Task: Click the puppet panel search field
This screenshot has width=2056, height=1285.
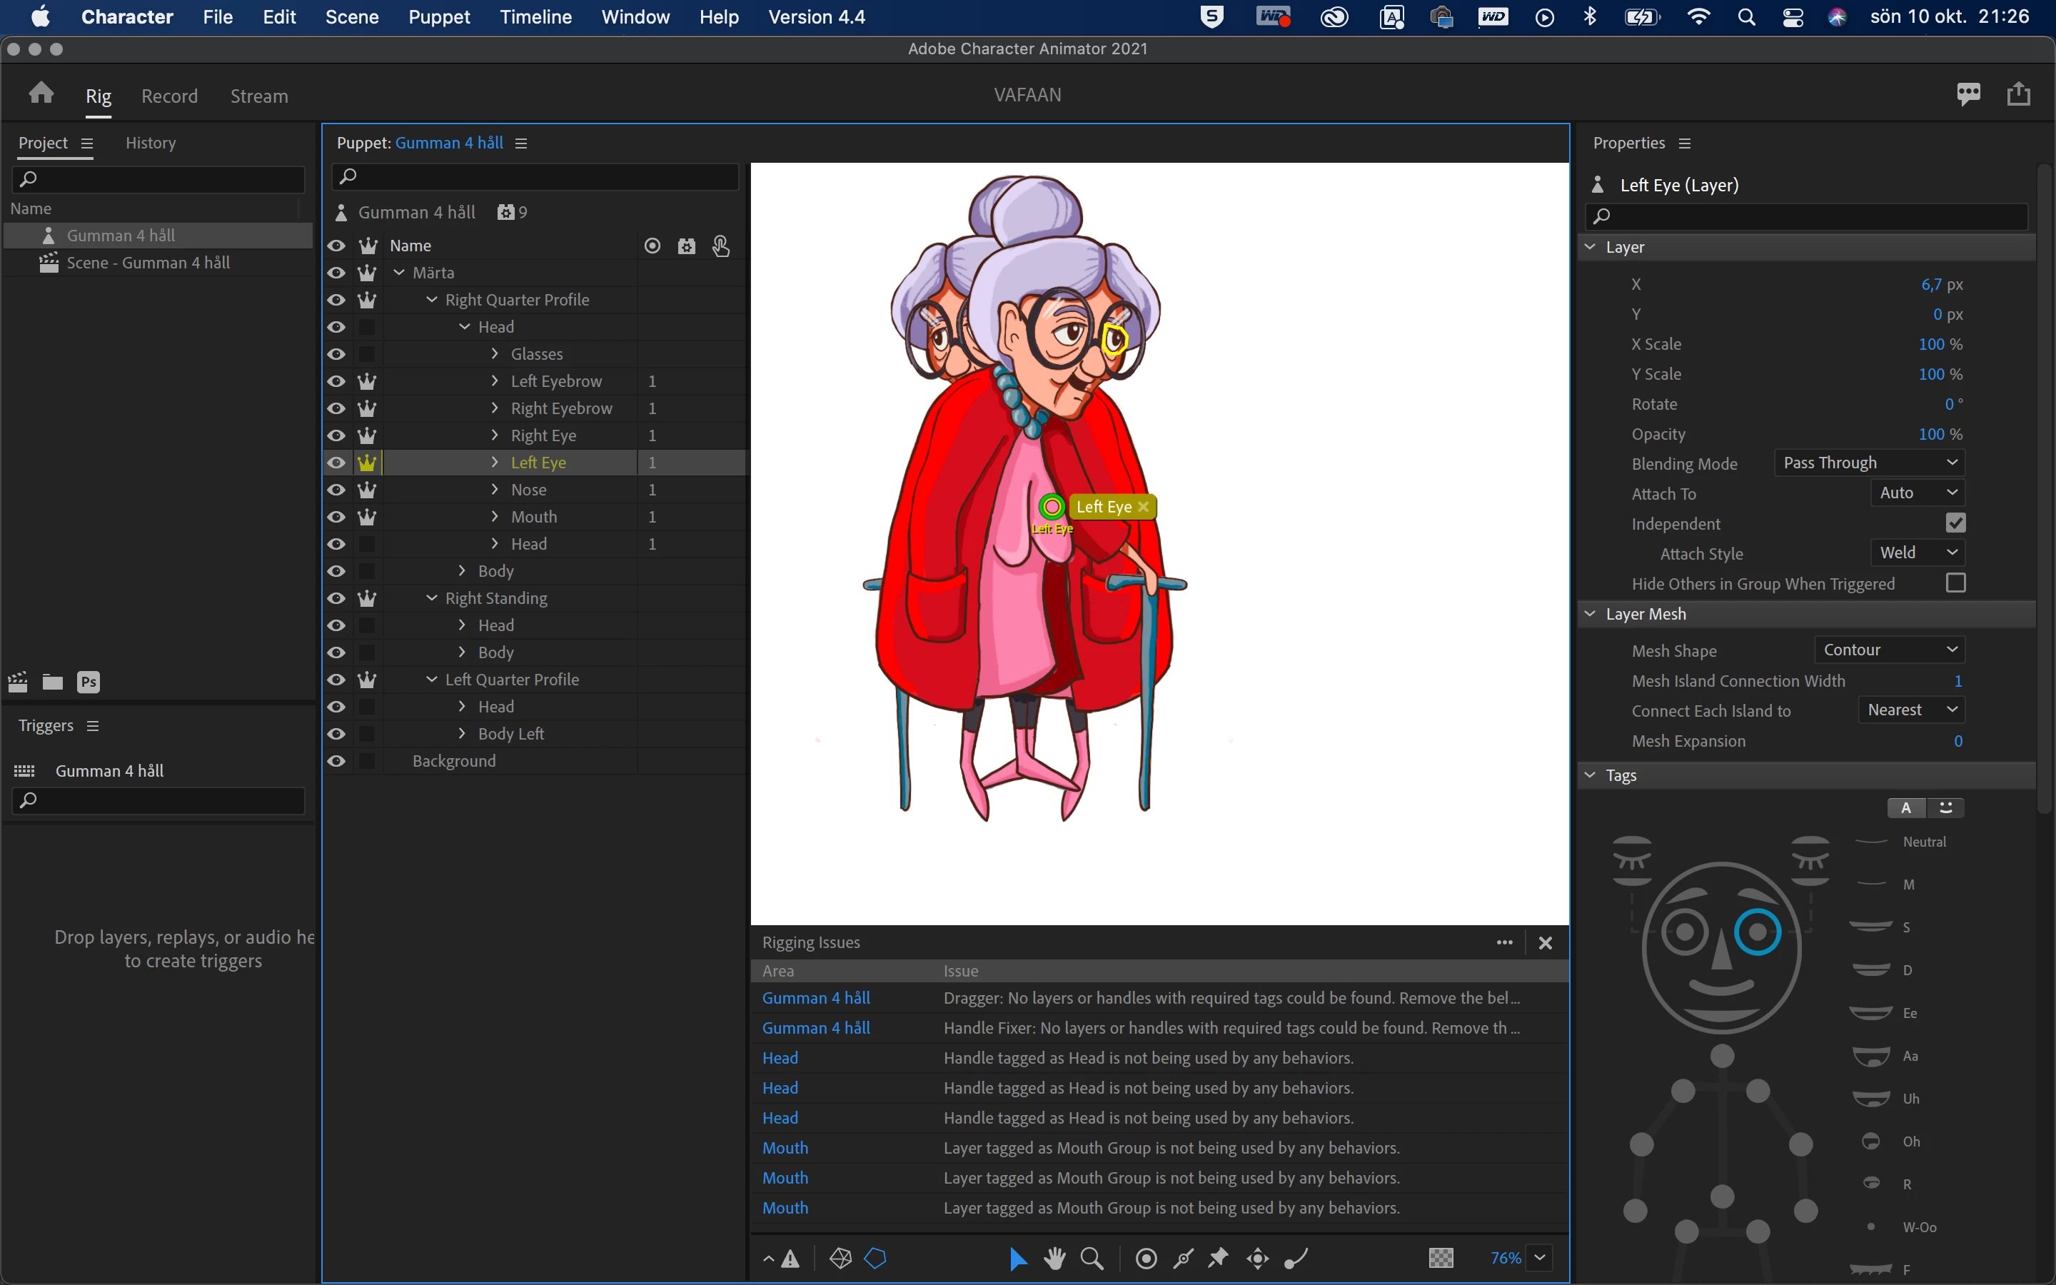Action: [535, 177]
